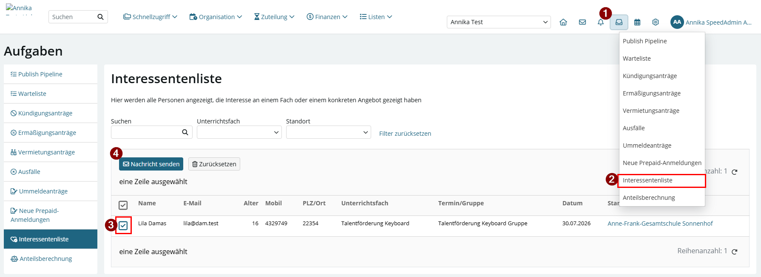The height and width of the screenshot is (277, 761).
Task: Choose Vermietungsanträge in dropdown menu
Action: [x=662, y=111]
